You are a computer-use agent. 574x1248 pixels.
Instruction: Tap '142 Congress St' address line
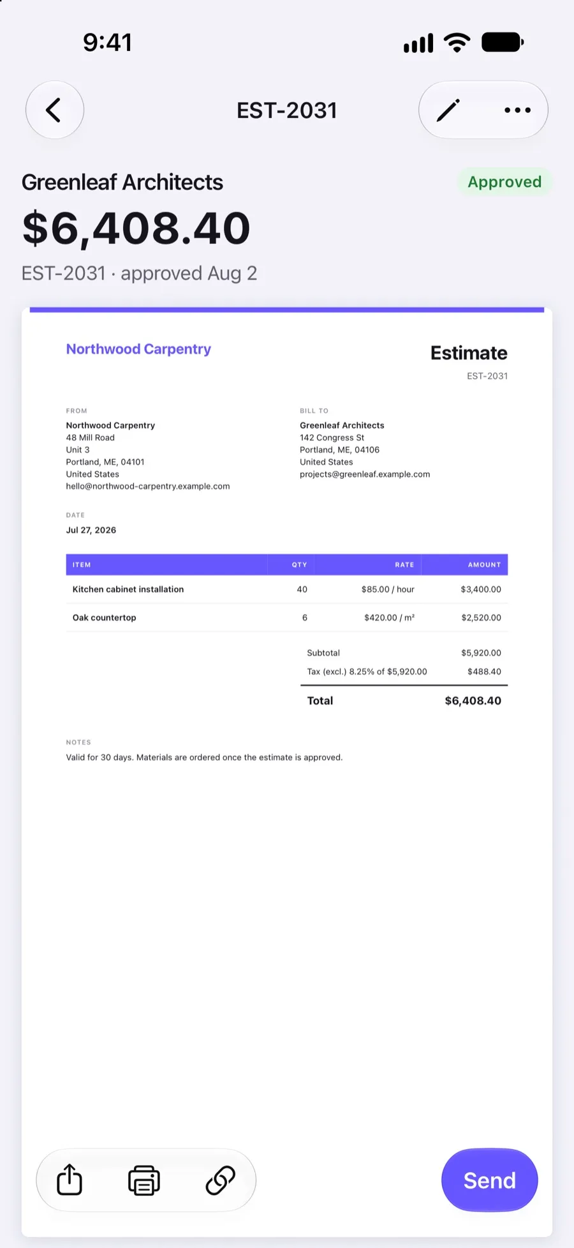pos(332,438)
